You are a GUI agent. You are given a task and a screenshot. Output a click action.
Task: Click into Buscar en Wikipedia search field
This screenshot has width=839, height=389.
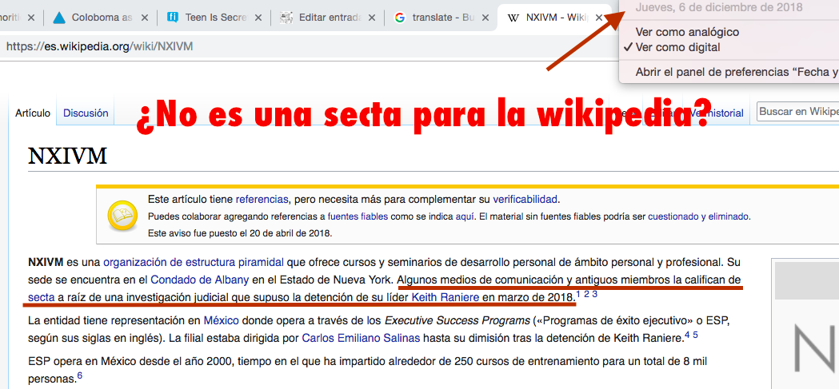coord(797,113)
